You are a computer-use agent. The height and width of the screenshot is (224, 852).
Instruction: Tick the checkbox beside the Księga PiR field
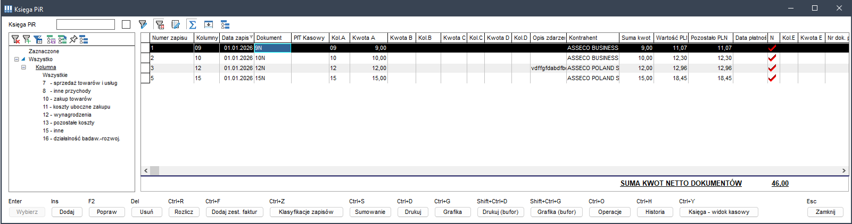coord(126,24)
